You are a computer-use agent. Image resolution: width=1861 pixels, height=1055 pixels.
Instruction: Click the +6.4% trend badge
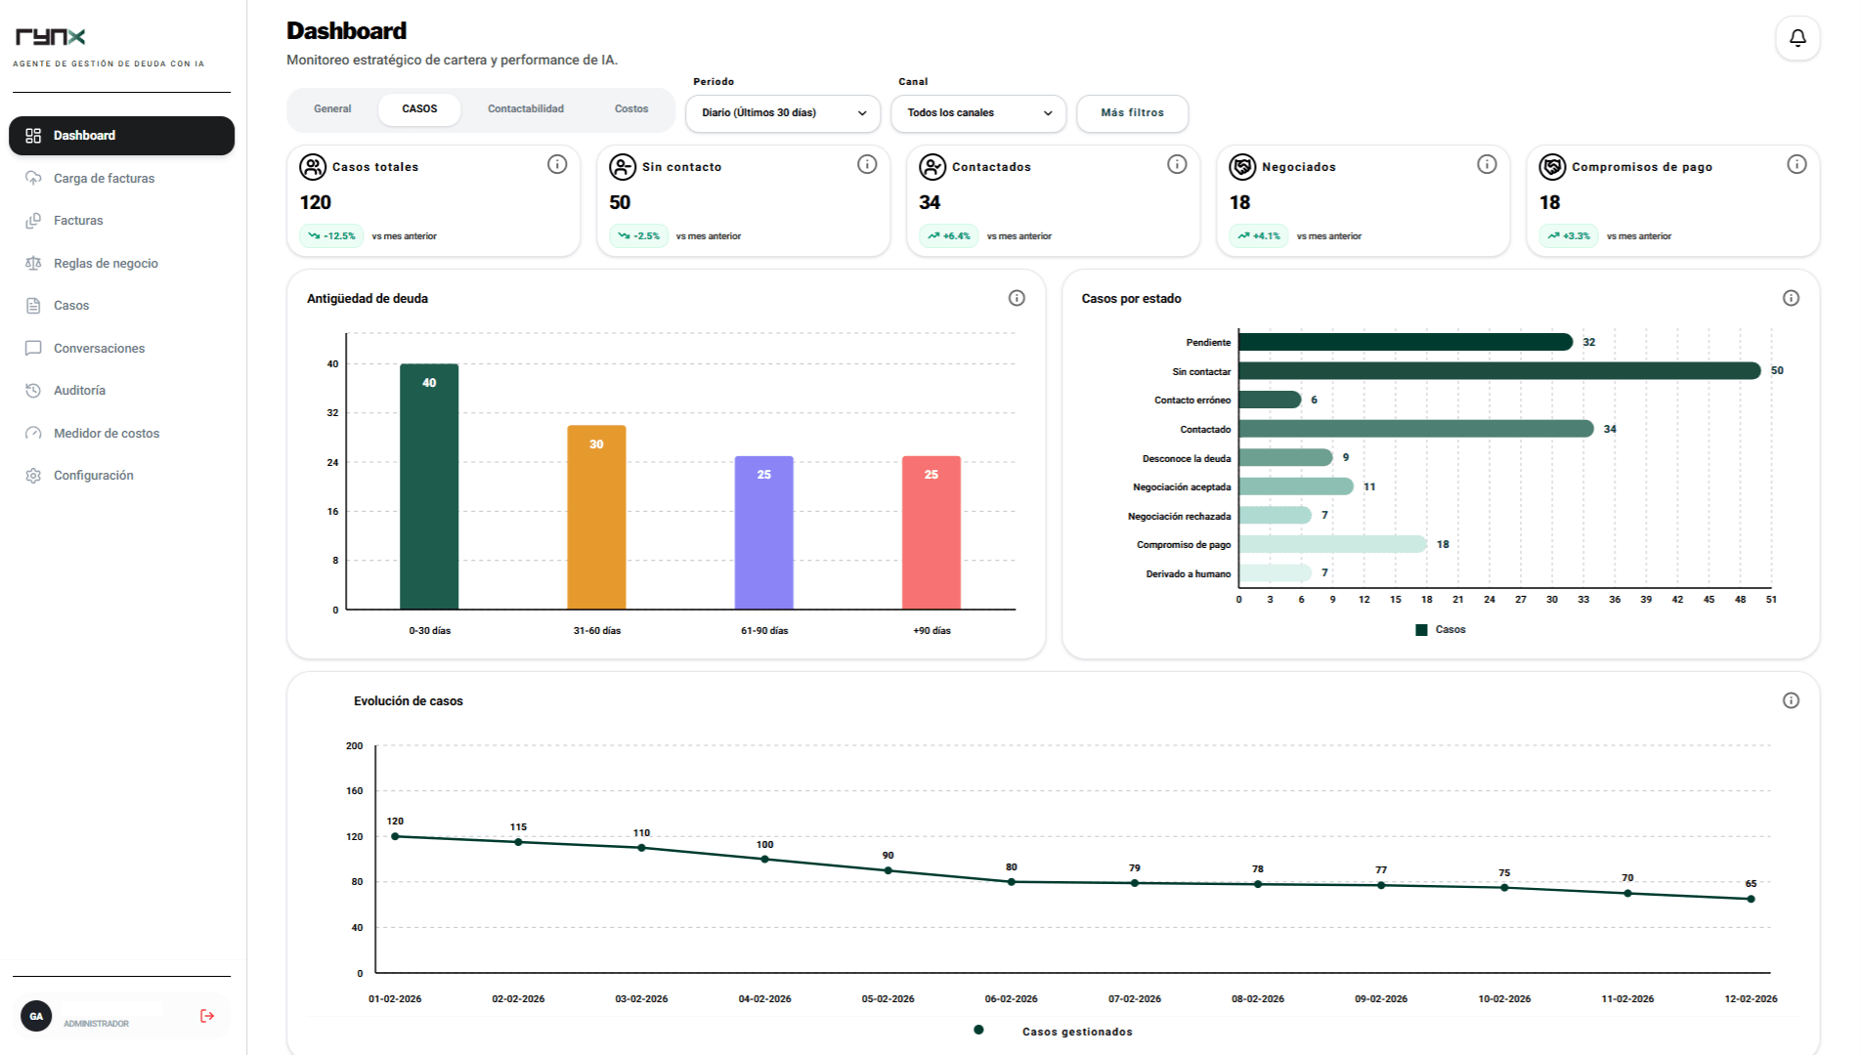[x=949, y=236]
